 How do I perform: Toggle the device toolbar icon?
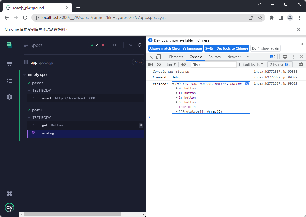(158, 57)
